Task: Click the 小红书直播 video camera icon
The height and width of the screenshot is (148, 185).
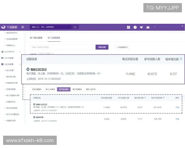Action: (x=2, y=58)
